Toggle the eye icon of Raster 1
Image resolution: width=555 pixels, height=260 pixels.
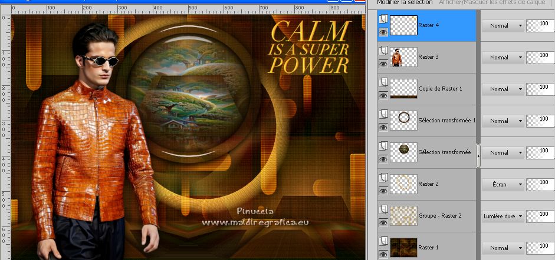383,254
